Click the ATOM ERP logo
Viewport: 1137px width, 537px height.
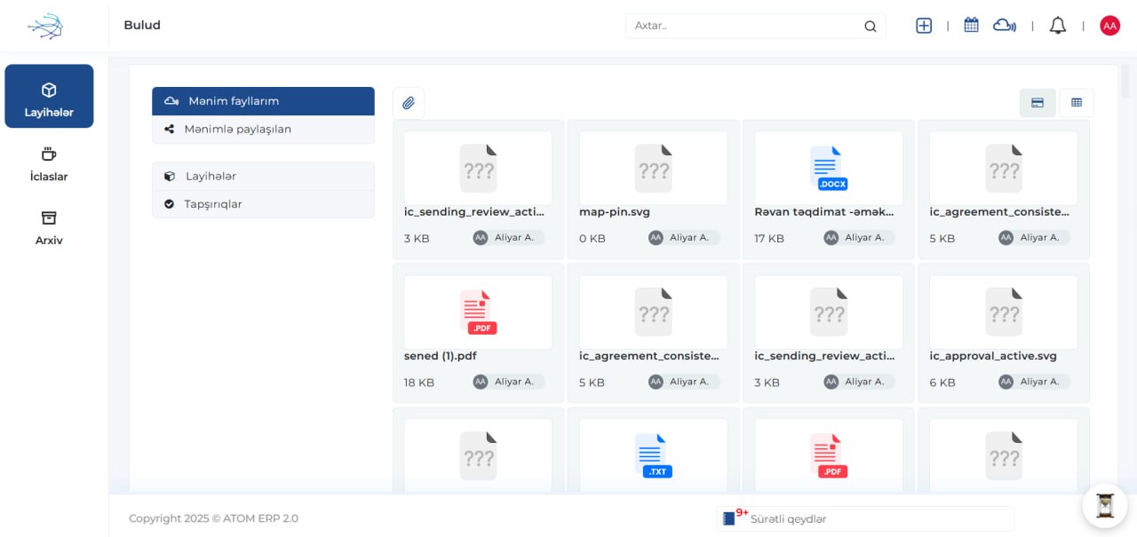coord(45,27)
